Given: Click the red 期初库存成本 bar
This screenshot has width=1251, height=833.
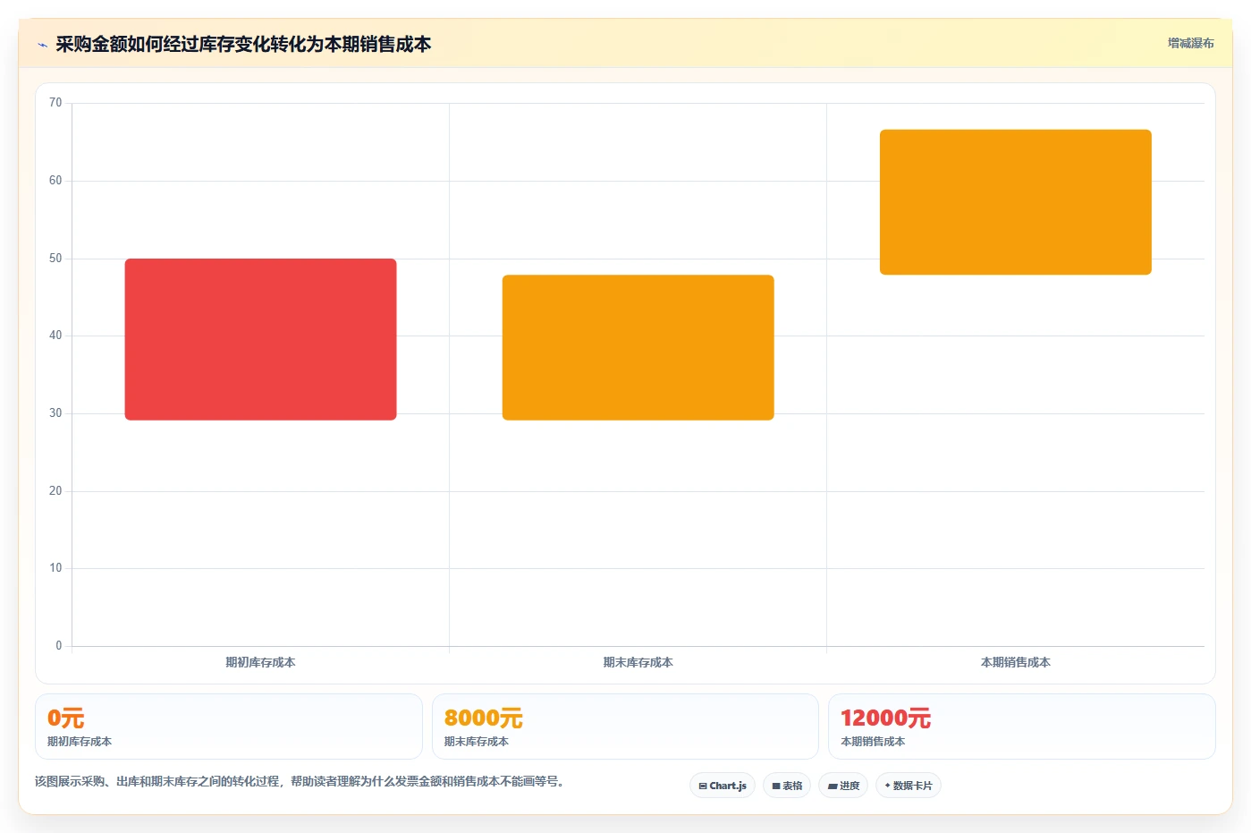Looking at the screenshot, I should (x=260, y=339).
